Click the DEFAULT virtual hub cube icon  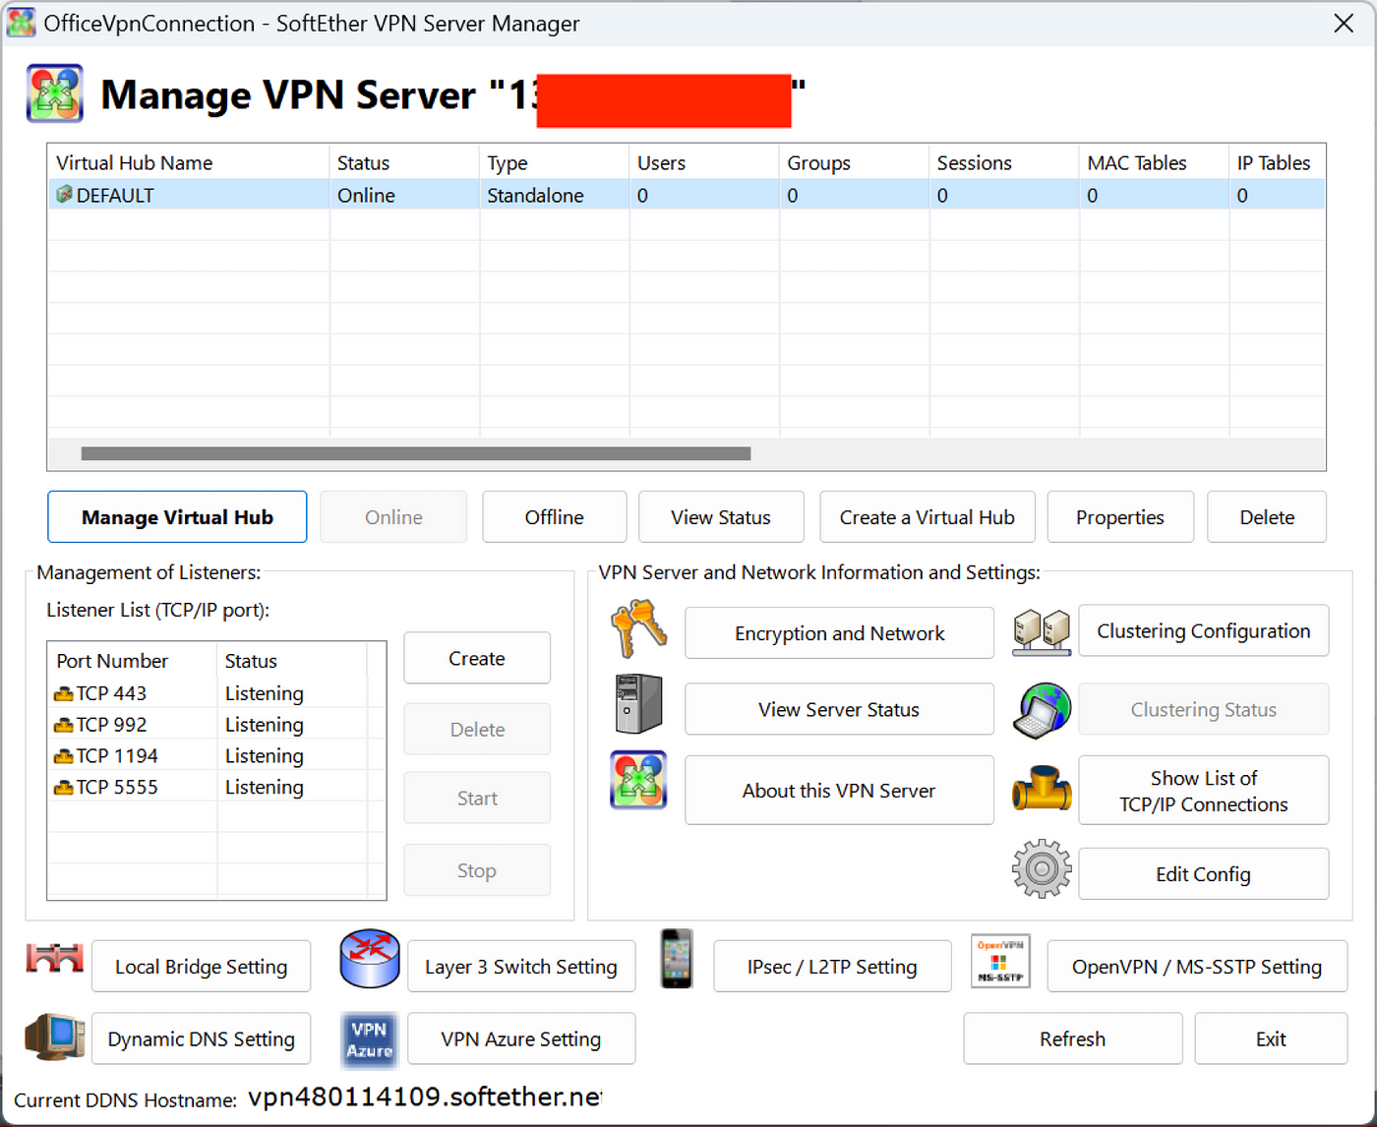coord(64,194)
